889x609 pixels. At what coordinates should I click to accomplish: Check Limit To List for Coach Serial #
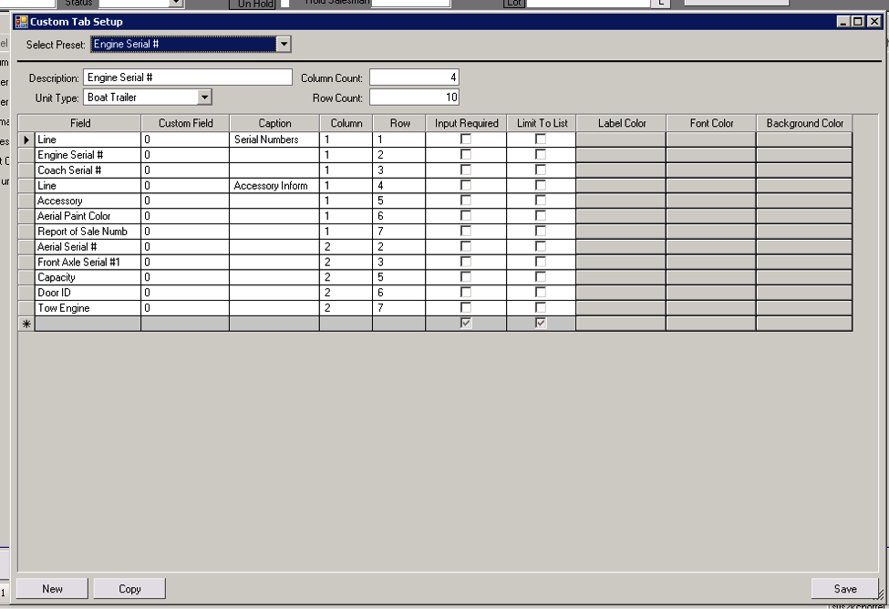pyautogui.click(x=541, y=170)
